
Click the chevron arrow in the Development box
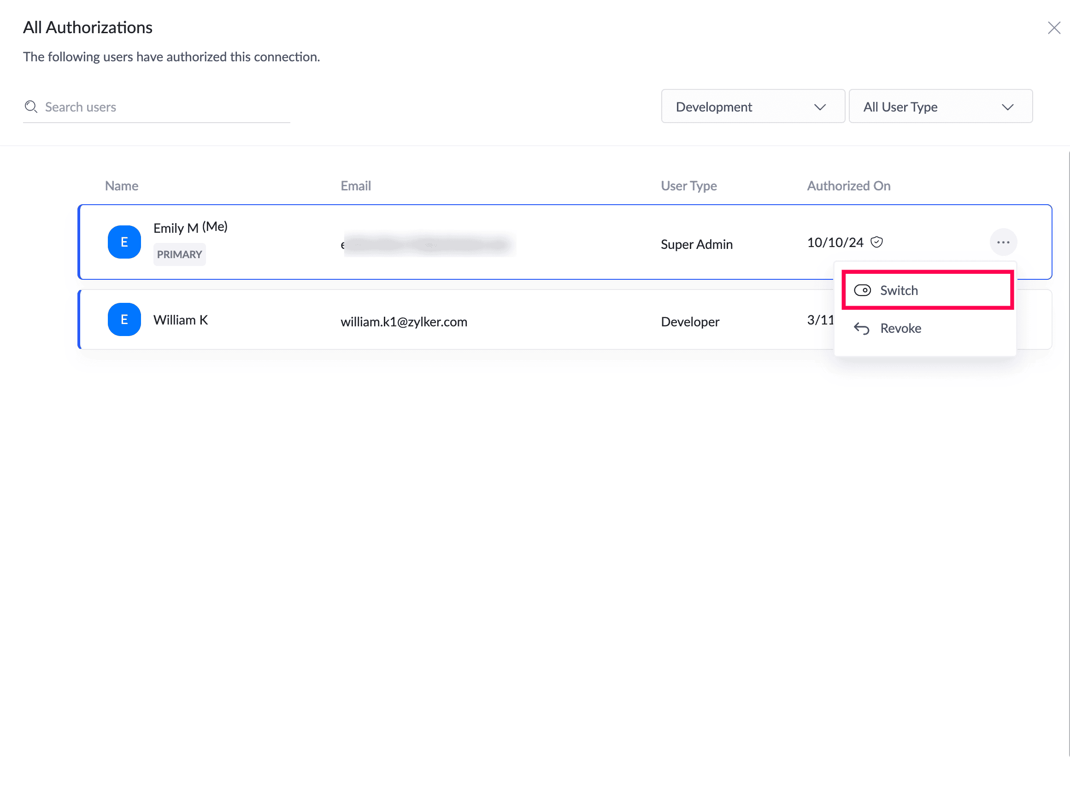coord(820,107)
